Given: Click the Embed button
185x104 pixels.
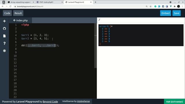Looking at the screenshot, I should [165, 13].
